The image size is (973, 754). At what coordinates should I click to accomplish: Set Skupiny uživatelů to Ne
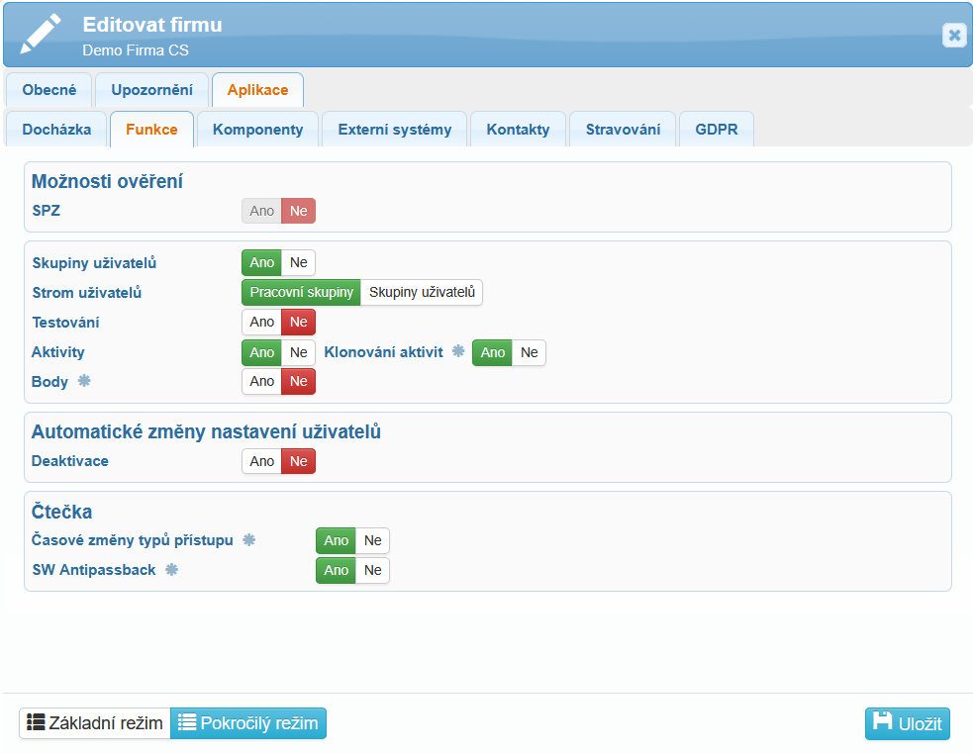298,263
